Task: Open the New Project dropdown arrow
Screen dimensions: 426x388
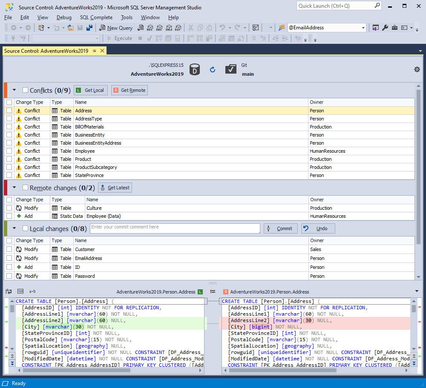Action: 49,28
